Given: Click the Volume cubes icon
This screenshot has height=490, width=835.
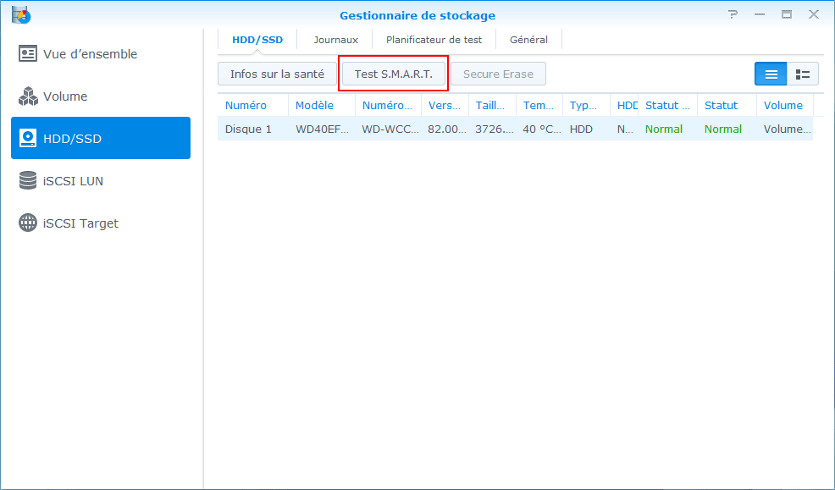Looking at the screenshot, I should pos(28,96).
